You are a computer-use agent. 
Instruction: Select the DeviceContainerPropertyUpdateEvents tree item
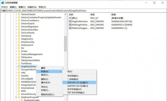[41, 17]
